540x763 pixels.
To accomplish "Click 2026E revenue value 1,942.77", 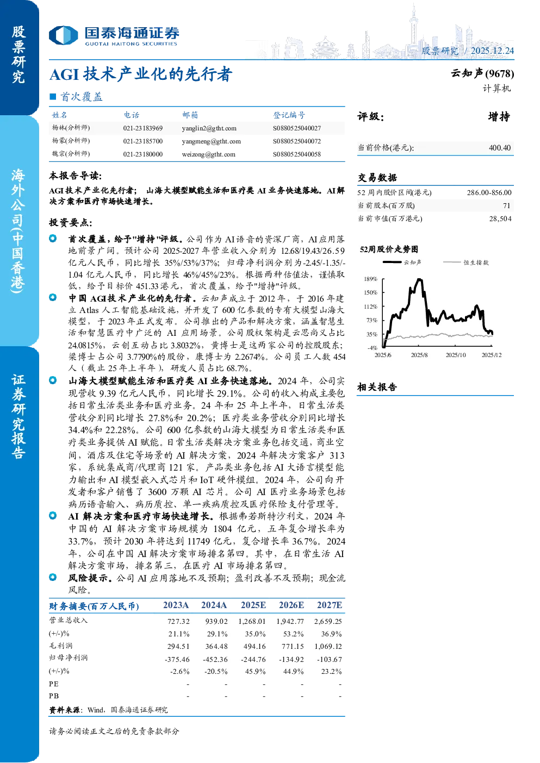I will coord(290,621).
